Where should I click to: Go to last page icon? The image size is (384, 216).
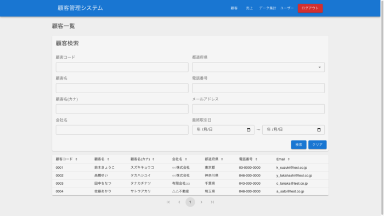point(212,202)
